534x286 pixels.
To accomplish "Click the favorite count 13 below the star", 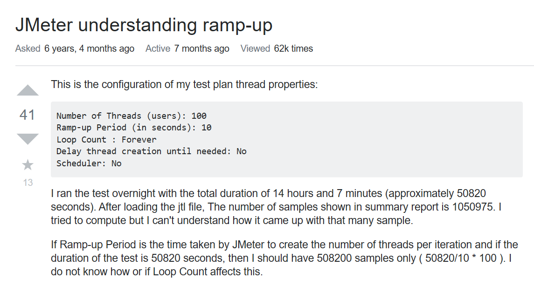I will pos(28,183).
